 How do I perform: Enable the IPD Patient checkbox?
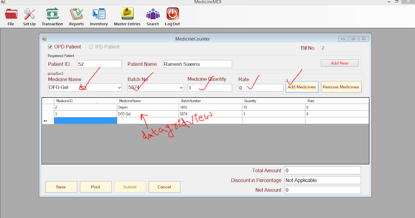pos(91,46)
